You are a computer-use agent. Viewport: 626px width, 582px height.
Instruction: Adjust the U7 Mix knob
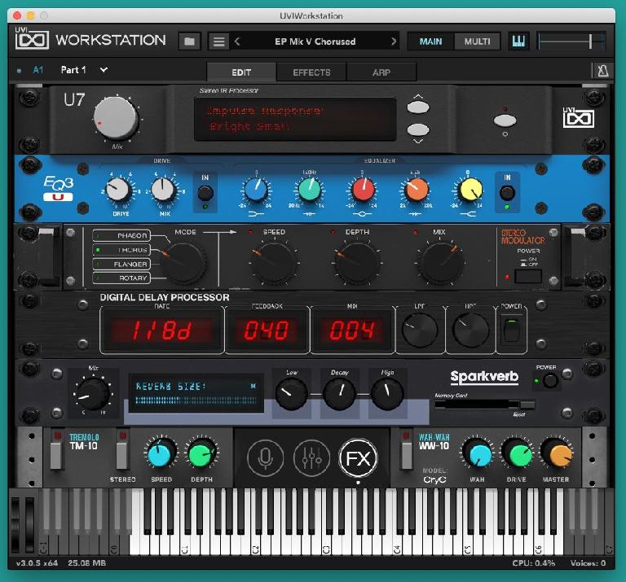pos(116,118)
